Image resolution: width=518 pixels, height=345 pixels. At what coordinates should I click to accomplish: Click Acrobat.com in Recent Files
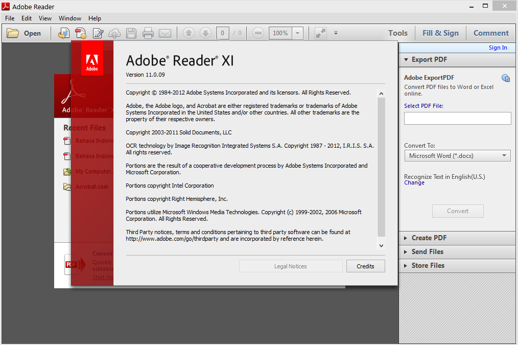92,187
